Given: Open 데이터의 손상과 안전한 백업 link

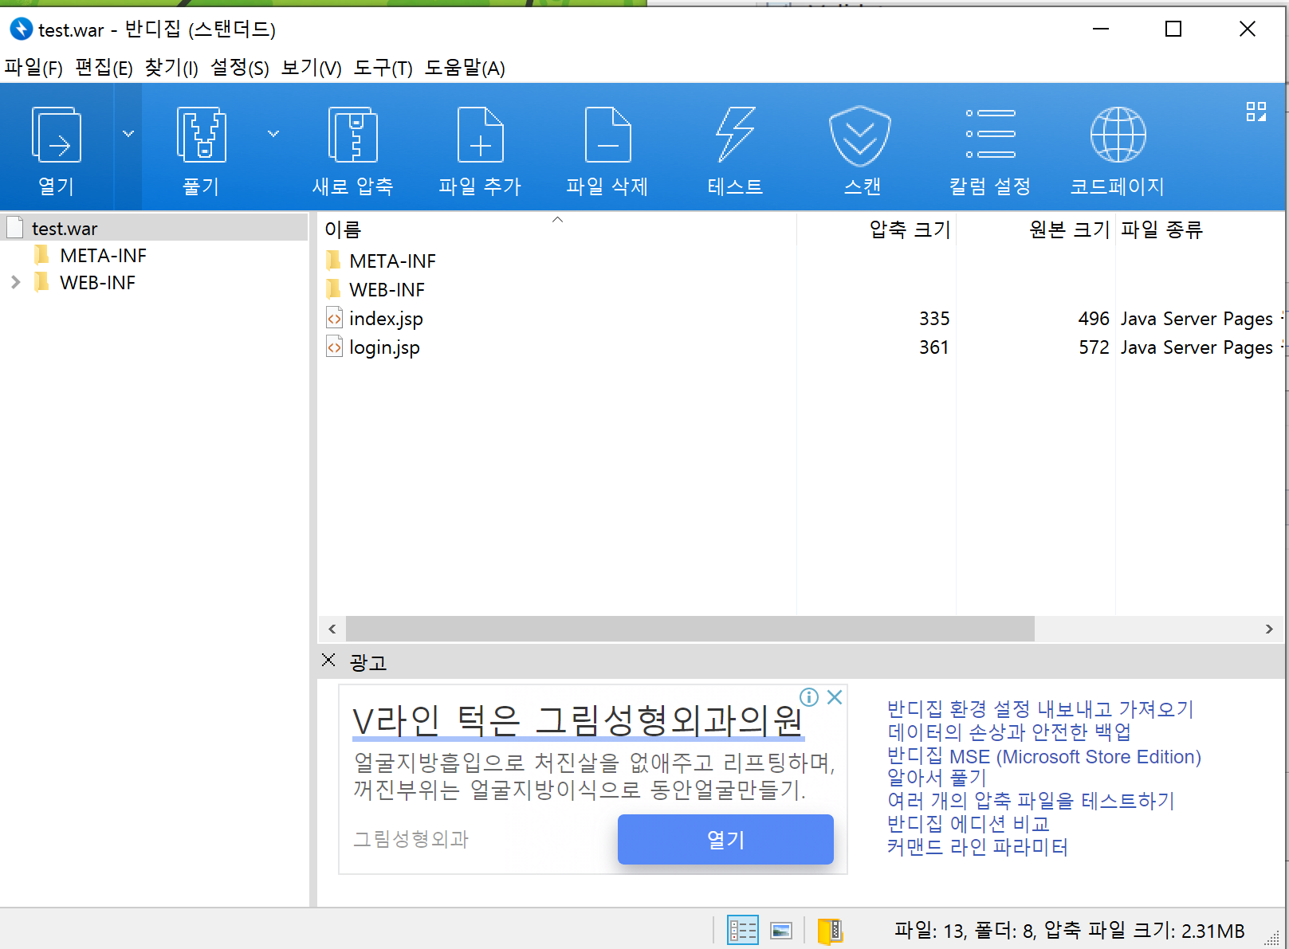Looking at the screenshot, I should [x=1009, y=731].
